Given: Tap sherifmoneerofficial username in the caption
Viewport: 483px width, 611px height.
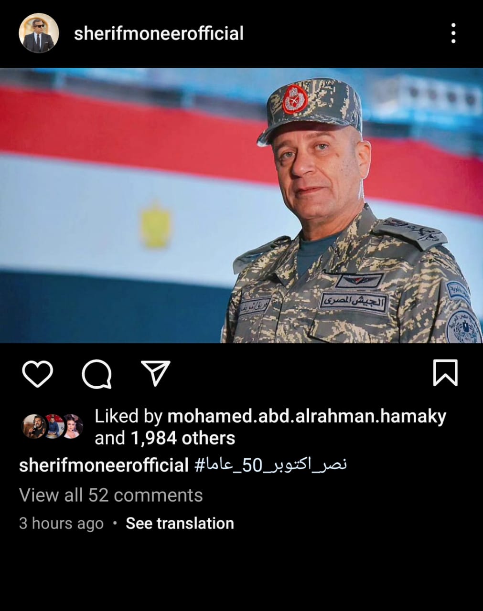Looking at the screenshot, I should (x=104, y=465).
